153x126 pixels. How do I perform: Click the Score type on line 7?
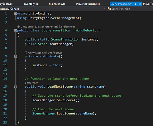click(x=43, y=44)
